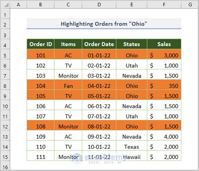Image resolution: width=199 pixels, height=171 pixels.
Task: Select column A header
Action: coord(18,5)
